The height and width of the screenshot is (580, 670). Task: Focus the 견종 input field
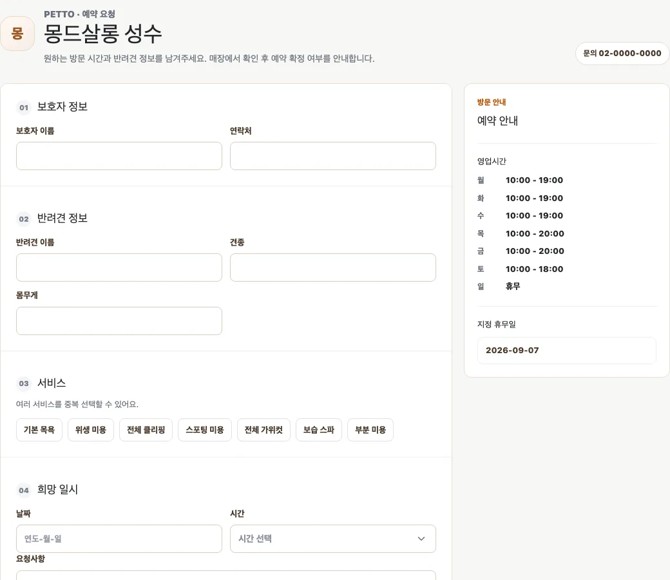point(333,267)
